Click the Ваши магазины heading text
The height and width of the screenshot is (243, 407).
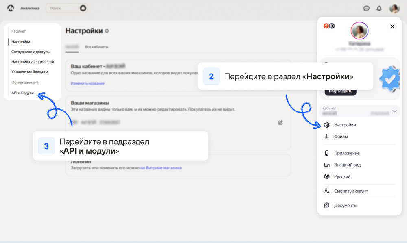[x=90, y=103]
